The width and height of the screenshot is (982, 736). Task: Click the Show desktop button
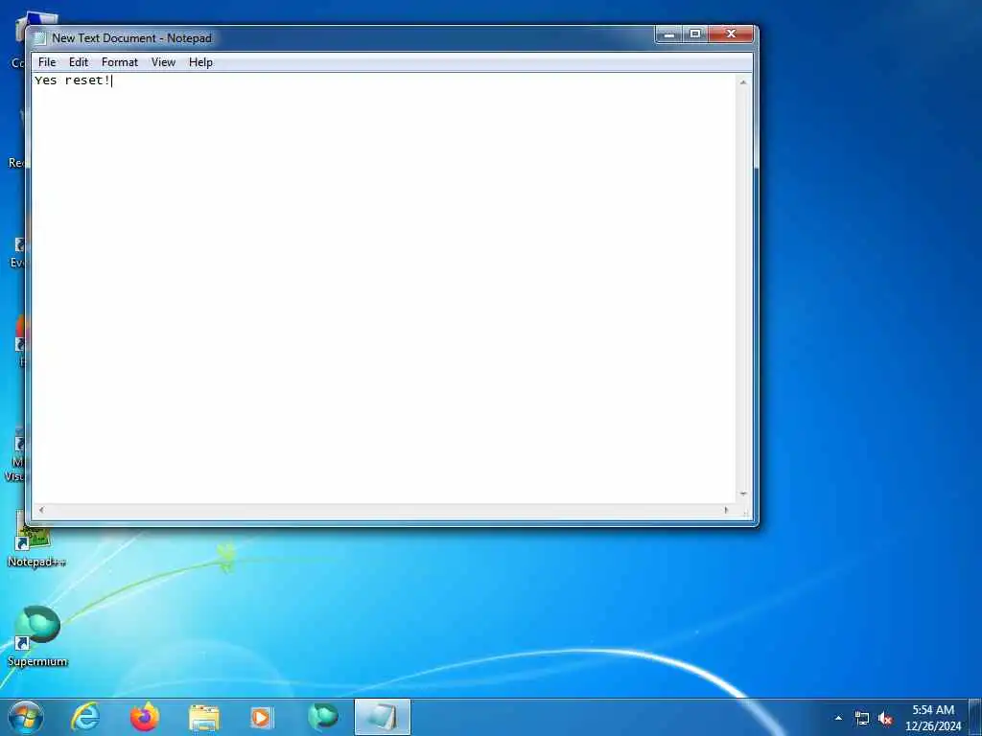[x=975, y=717]
